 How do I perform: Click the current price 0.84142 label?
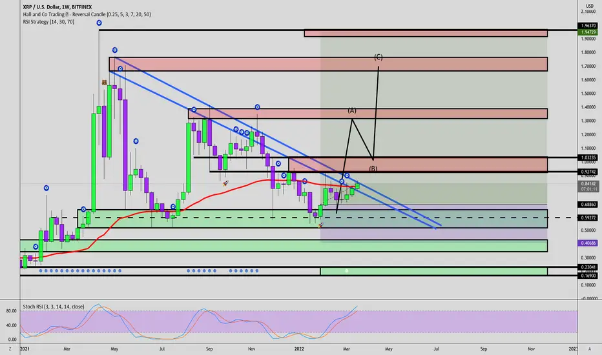[x=588, y=184]
